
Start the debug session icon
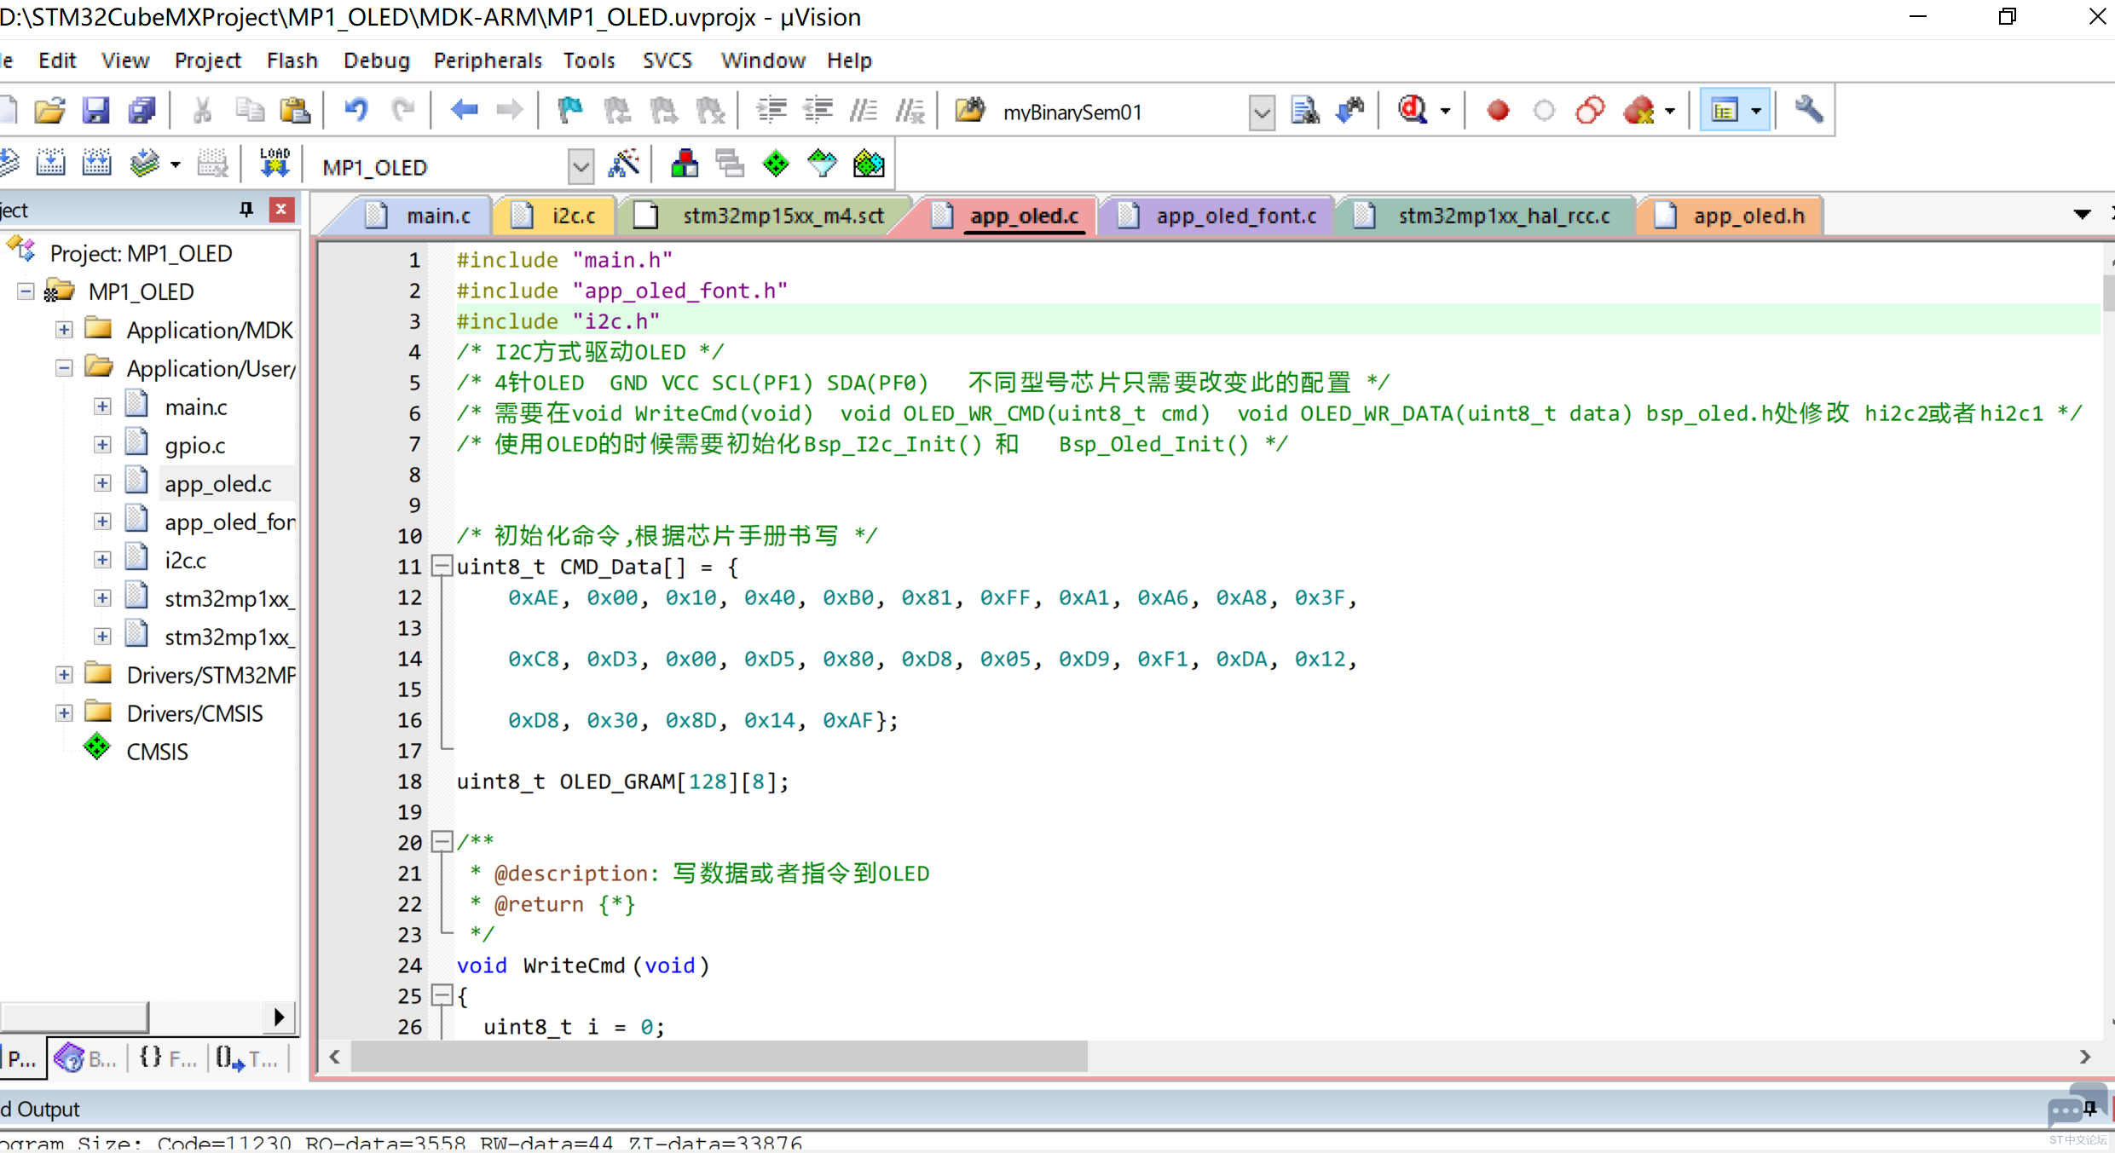(1413, 111)
